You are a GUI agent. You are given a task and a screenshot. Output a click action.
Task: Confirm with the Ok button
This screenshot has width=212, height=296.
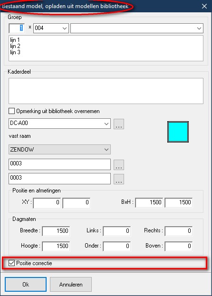[26, 284]
